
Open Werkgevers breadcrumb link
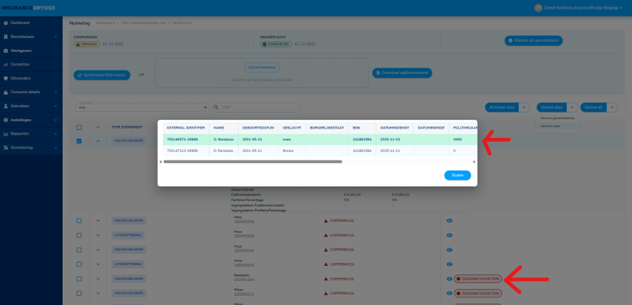(106, 23)
